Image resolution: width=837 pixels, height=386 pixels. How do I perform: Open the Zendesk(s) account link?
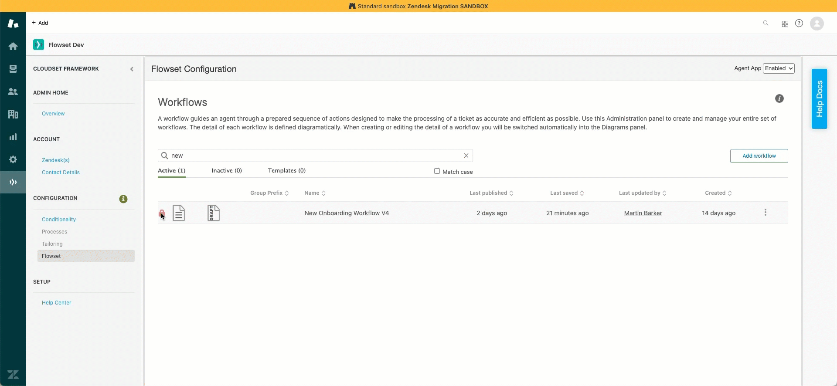point(56,160)
